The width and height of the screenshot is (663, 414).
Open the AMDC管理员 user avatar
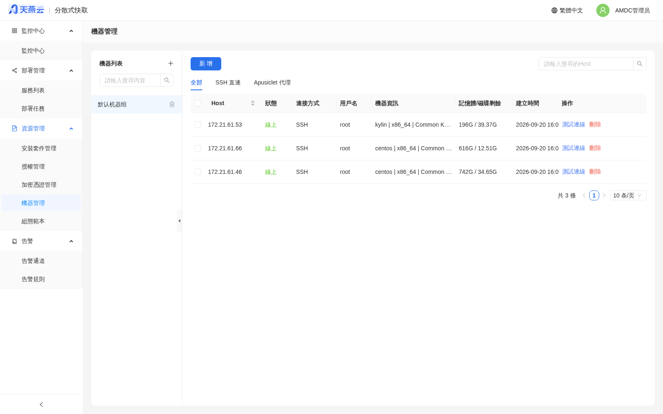click(x=603, y=10)
